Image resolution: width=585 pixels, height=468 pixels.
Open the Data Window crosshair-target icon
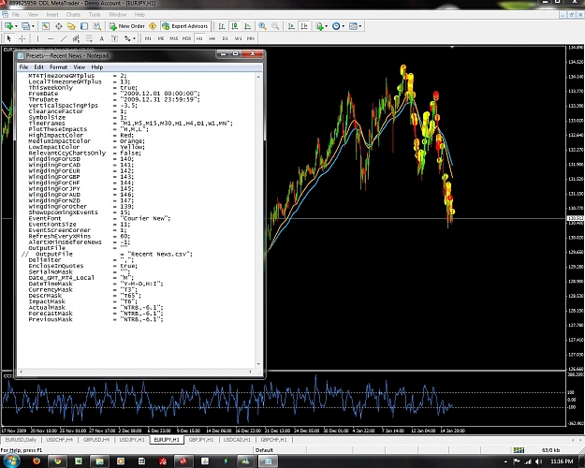(x=59, y=26)
